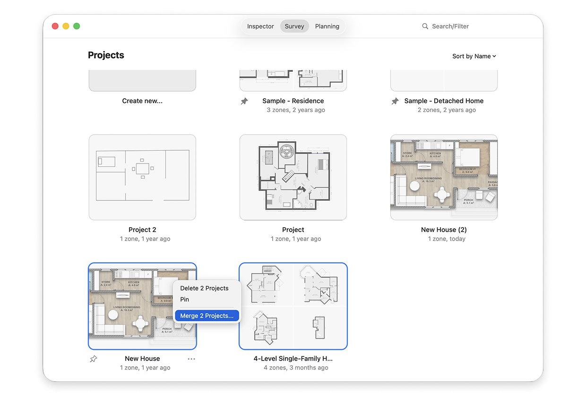This screenshot has height=396, width=586.
Task: Toggle the pin icon under New House
Action: click(x=94, y=359)
